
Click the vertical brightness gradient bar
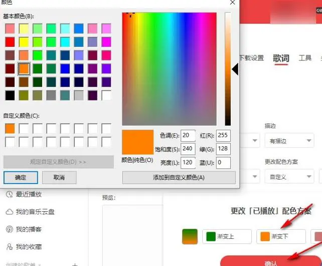(x=228, y=69)
